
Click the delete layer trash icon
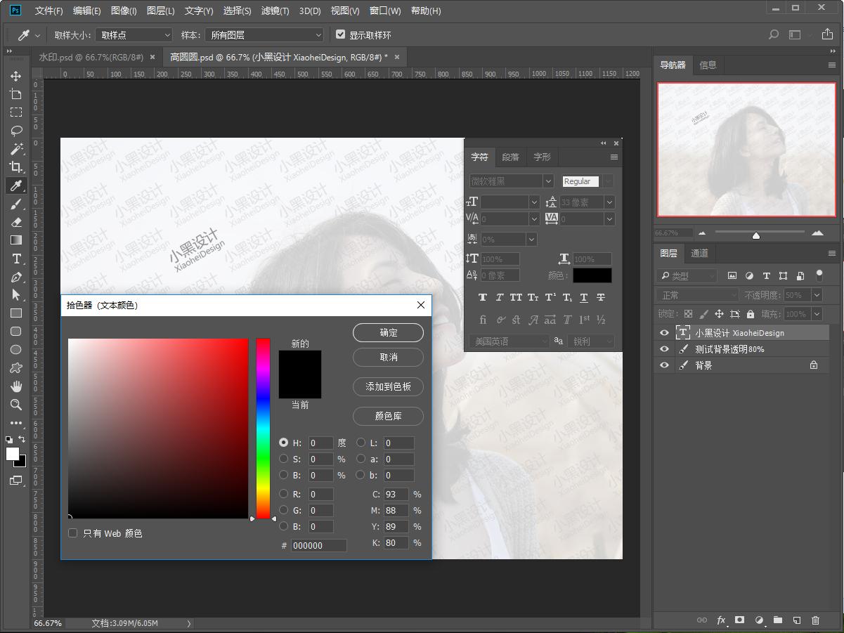815,620
